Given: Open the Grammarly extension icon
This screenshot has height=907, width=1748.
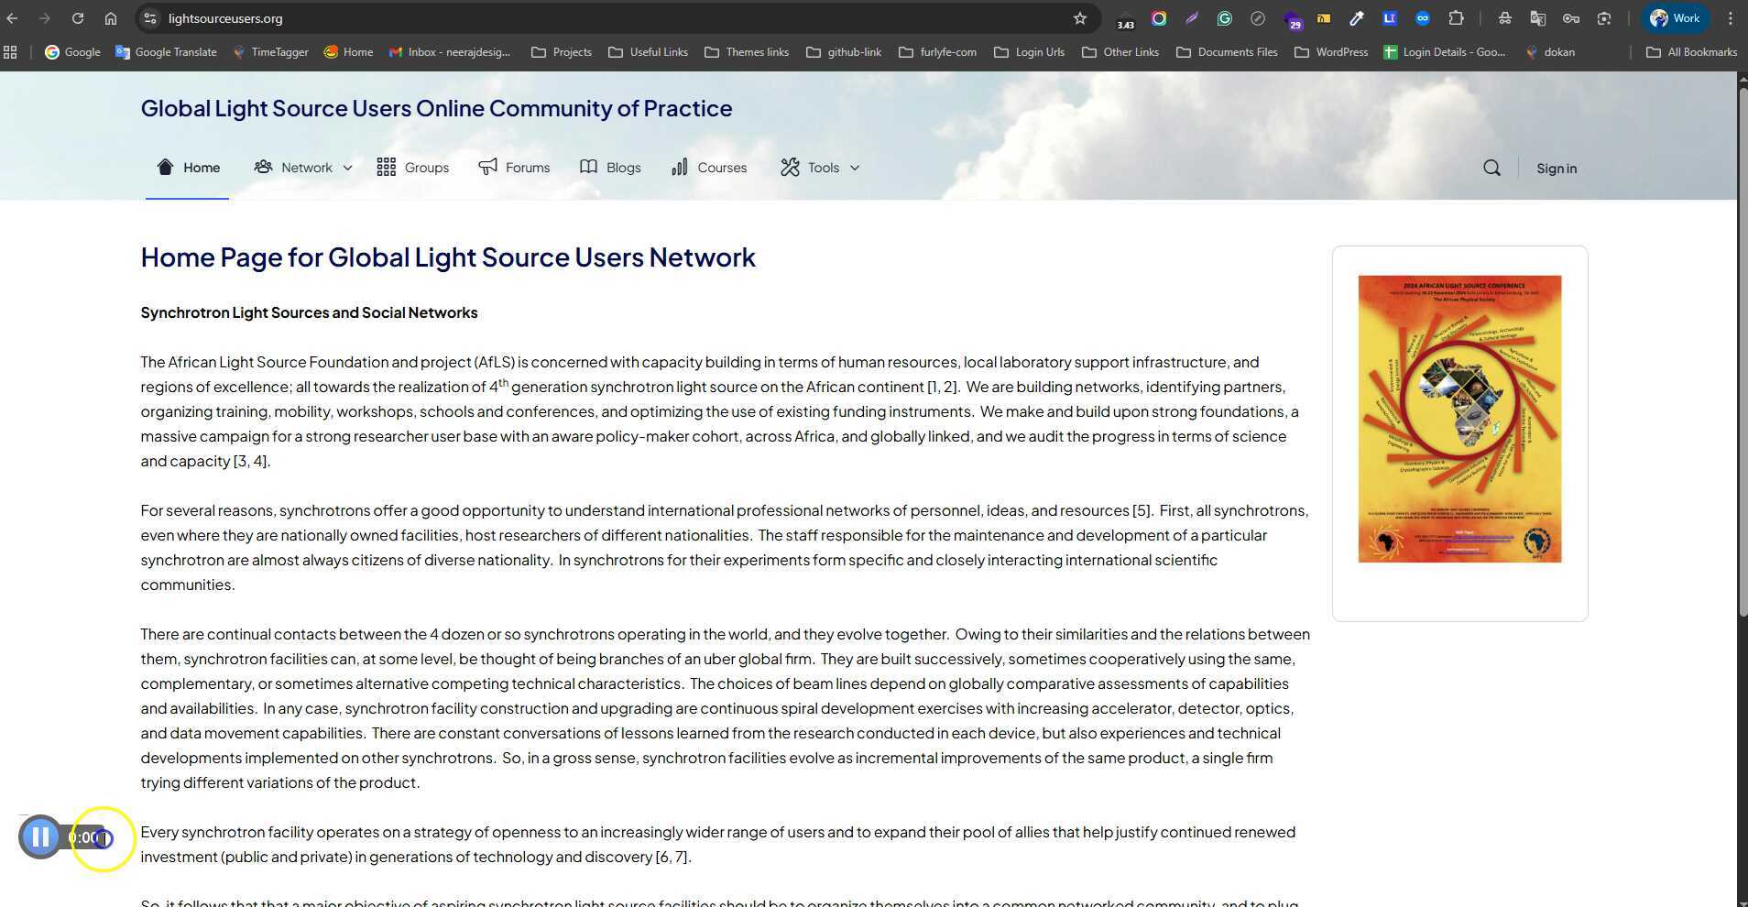Looking at the screenshot, I should point(1225,18).
